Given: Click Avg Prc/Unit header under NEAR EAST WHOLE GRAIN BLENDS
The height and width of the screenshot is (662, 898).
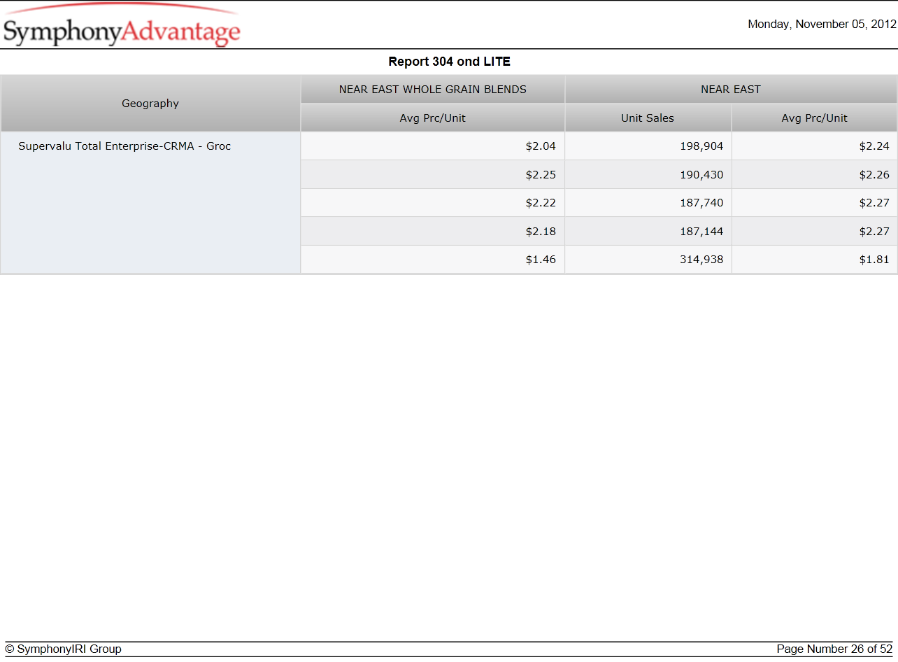Looking at the screenshot, I should pos(433,118).
